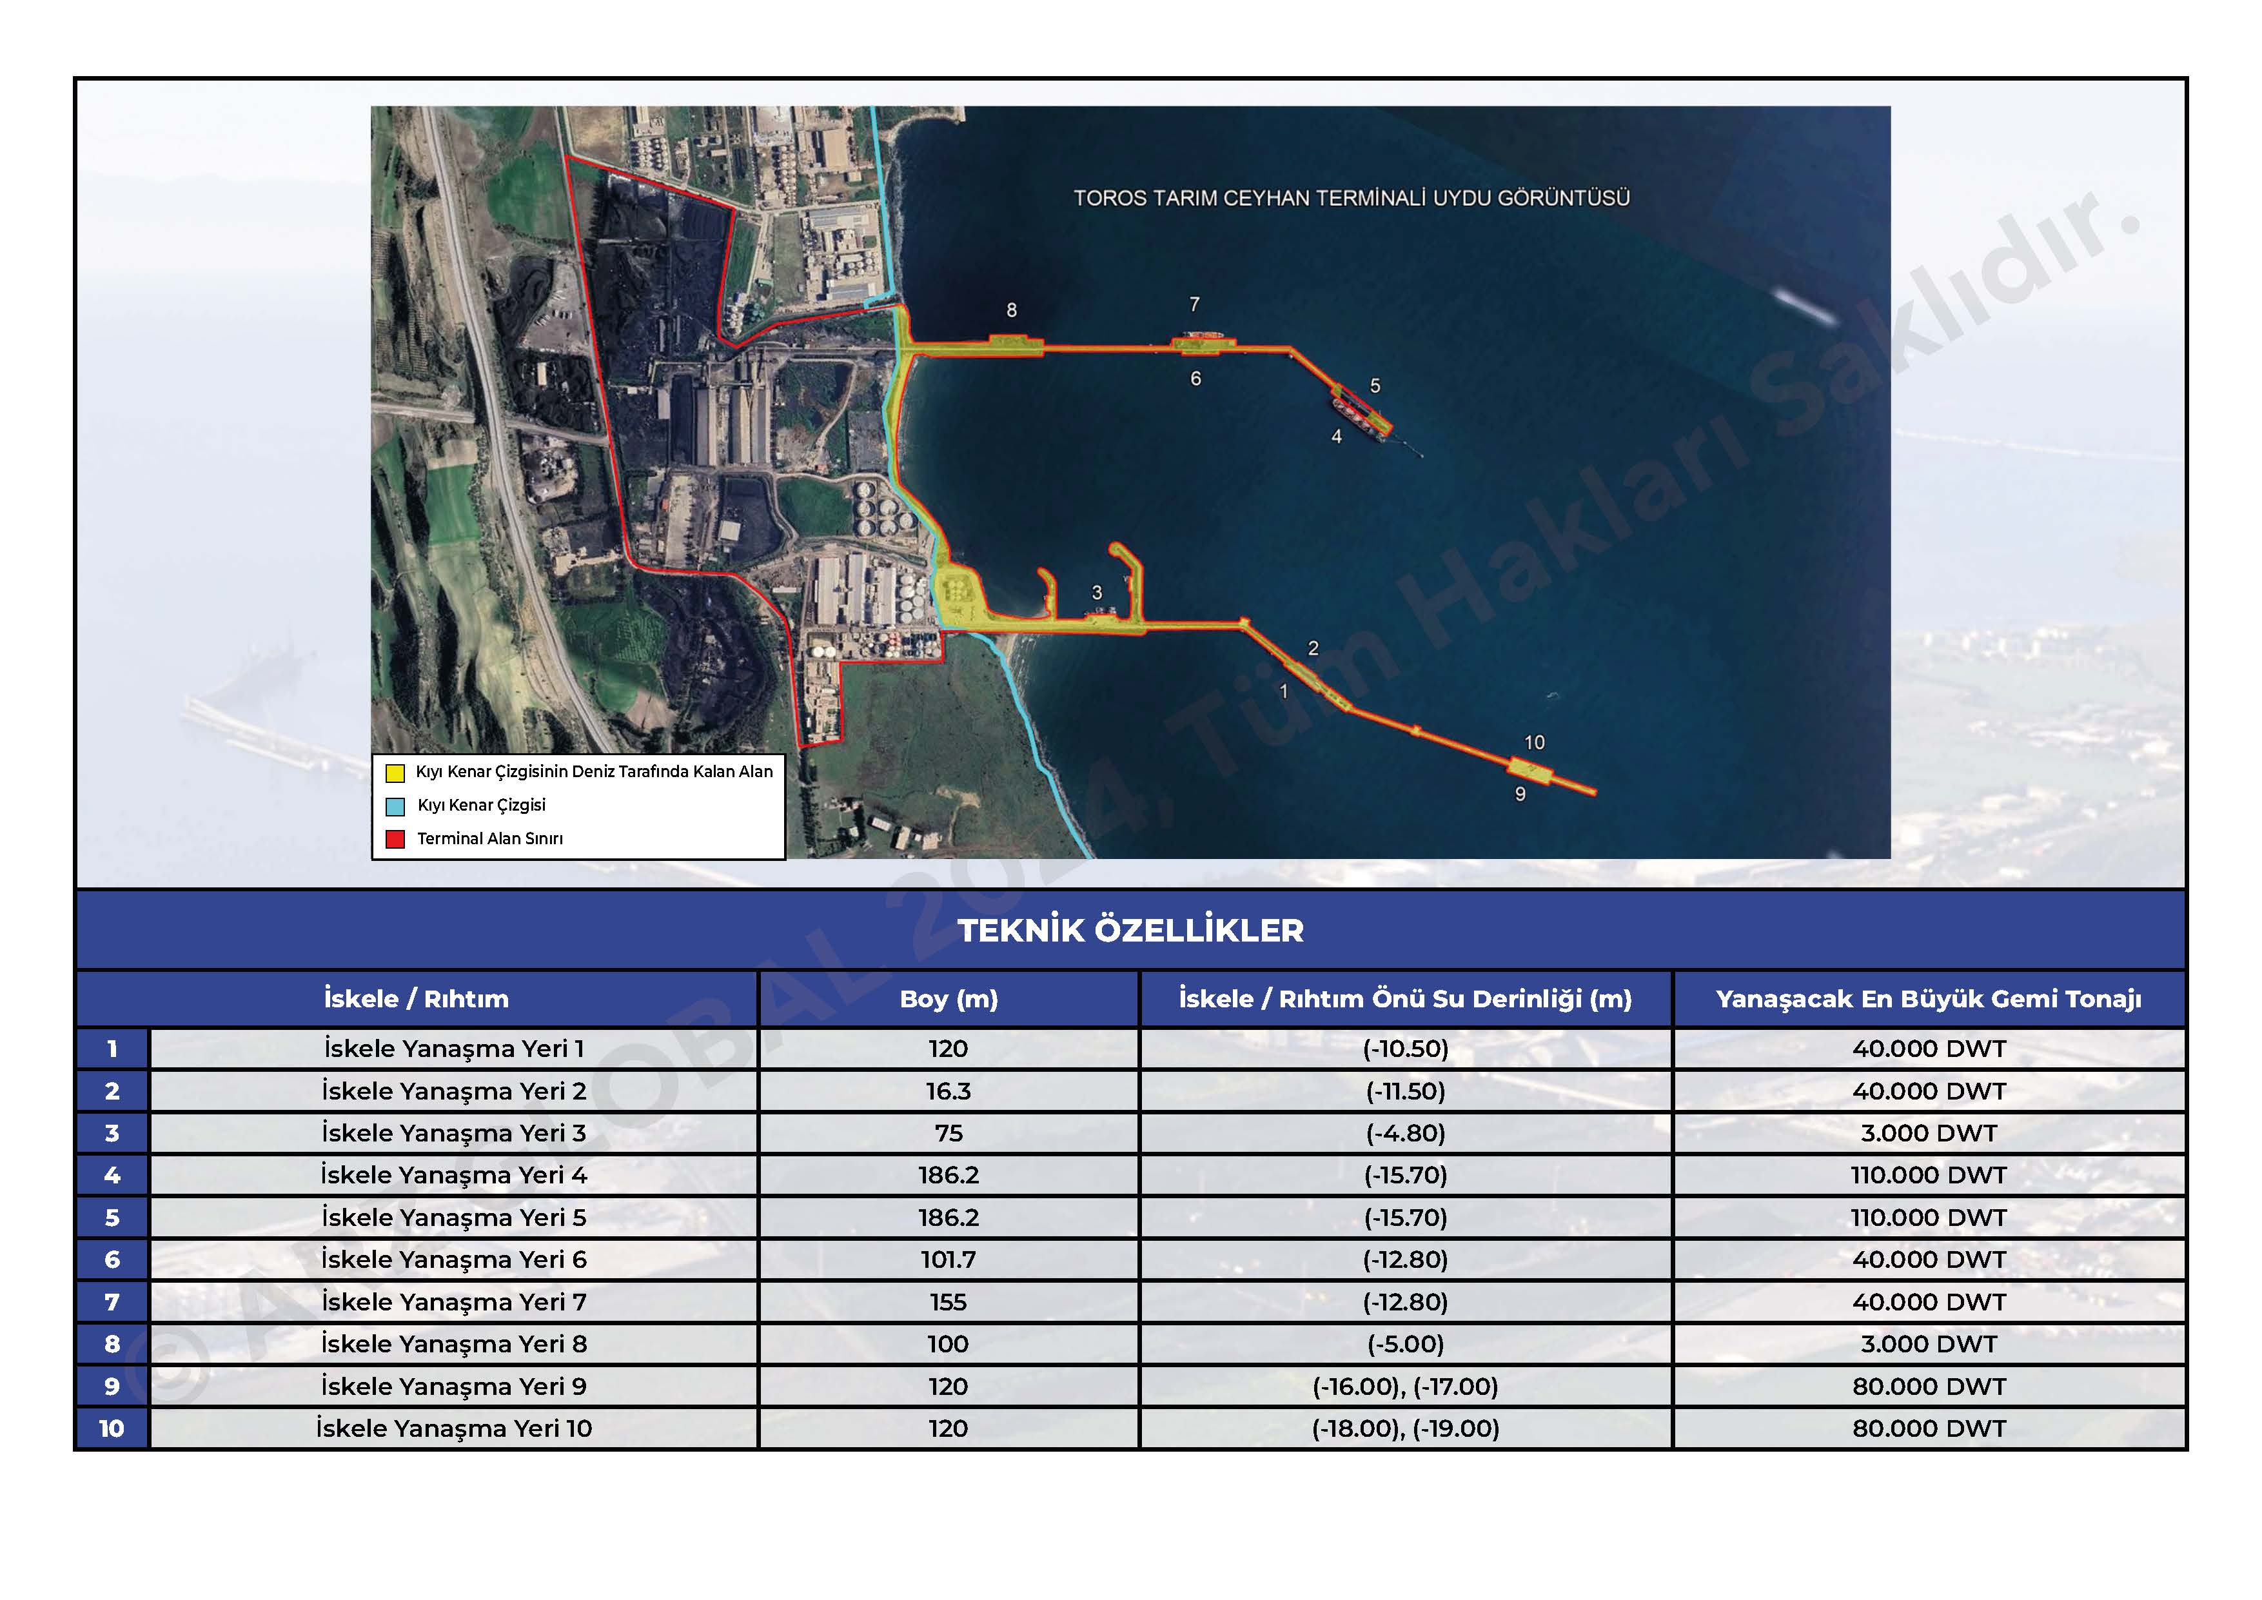Click the 110.000 DWT value in row 4

[1929, 1176]
